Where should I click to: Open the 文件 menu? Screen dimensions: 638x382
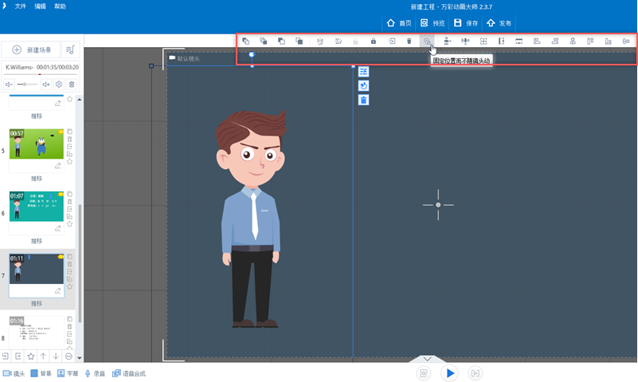click(x=20, y=6)
